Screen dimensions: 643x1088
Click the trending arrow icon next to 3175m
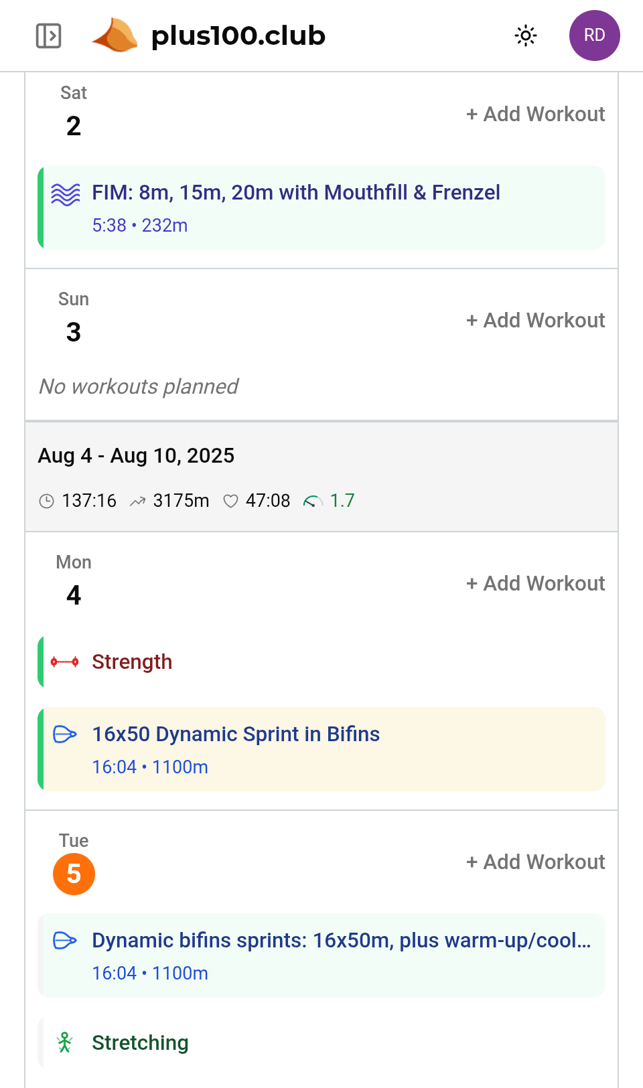(x=138, y=501)
